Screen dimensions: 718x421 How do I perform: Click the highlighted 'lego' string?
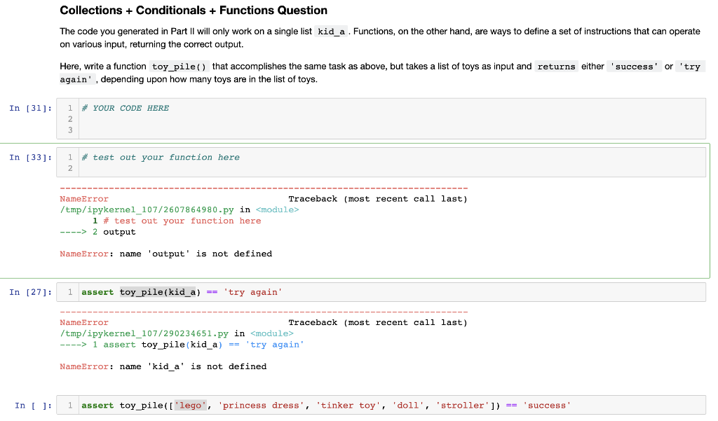pos(190,405)
